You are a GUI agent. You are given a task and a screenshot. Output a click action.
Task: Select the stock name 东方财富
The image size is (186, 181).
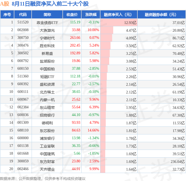(x=47, y=162)
